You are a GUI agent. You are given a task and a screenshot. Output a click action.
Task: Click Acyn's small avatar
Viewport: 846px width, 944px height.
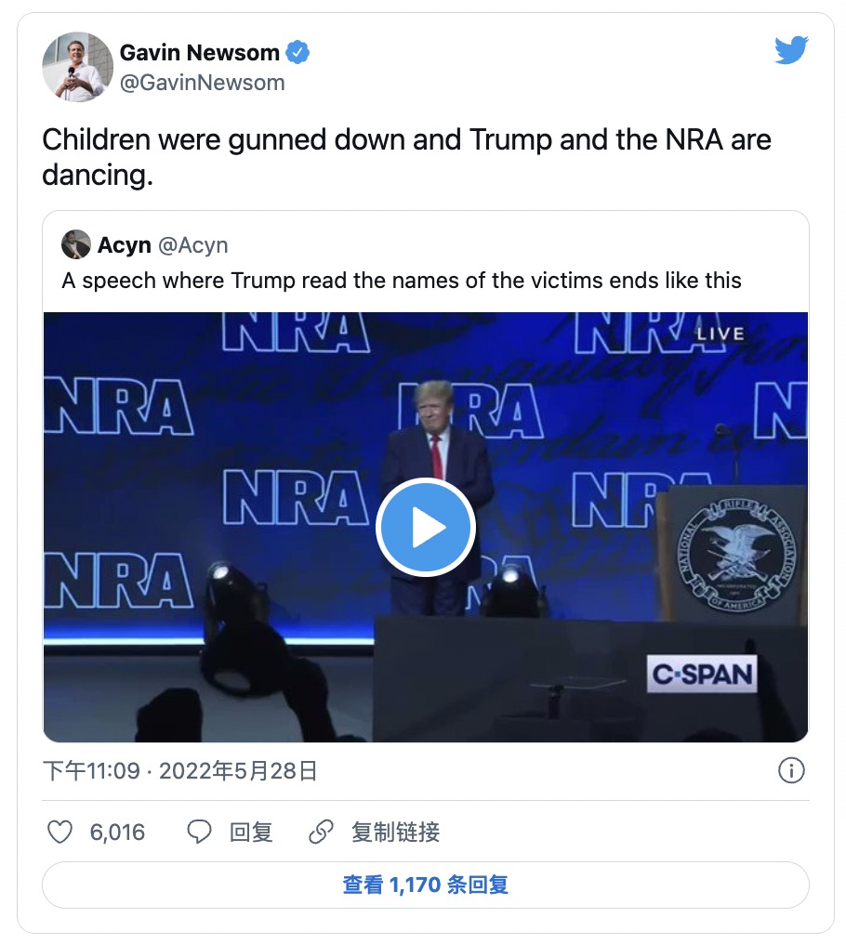pos(75,245)
